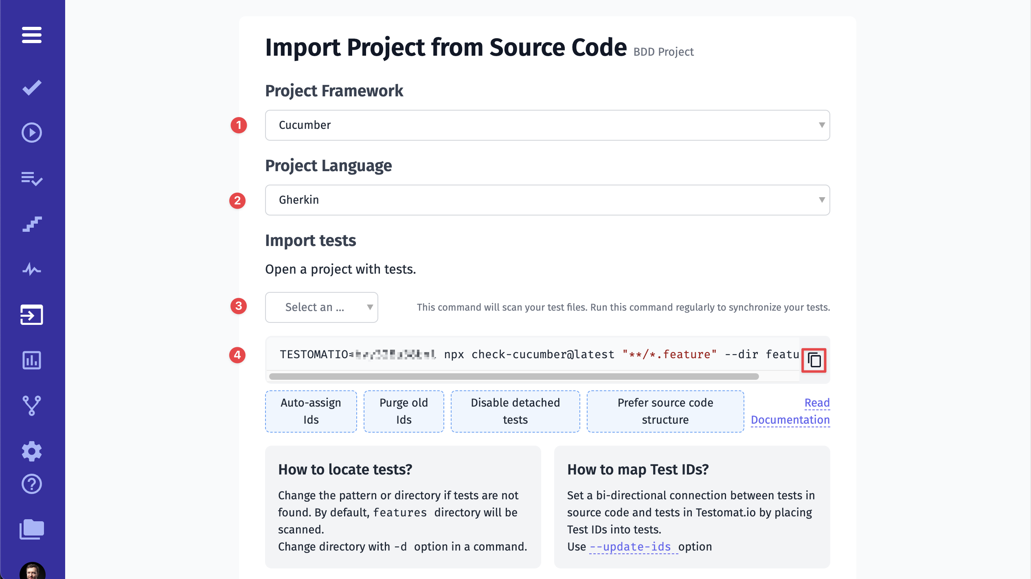Viewport: 1031px width, 579px height.
Task: Click the command box horizontal scrollbar
Action: coord(514,377)
